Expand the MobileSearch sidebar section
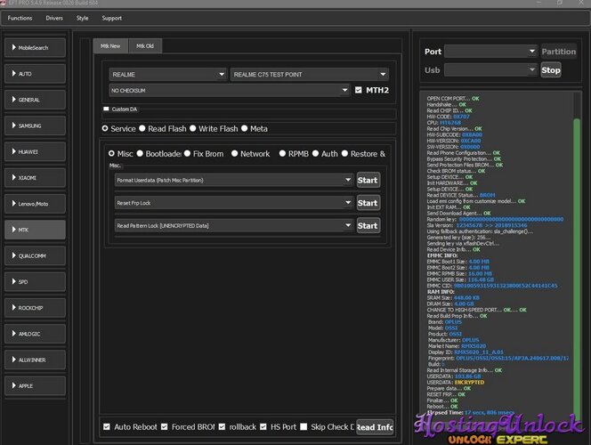The width and height of the screenshot is (591, 445). click(35, 47)
